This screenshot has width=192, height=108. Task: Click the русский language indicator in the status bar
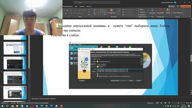pos(13,103)
